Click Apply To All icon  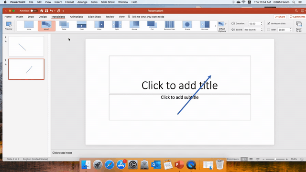(x=299, y=27)
